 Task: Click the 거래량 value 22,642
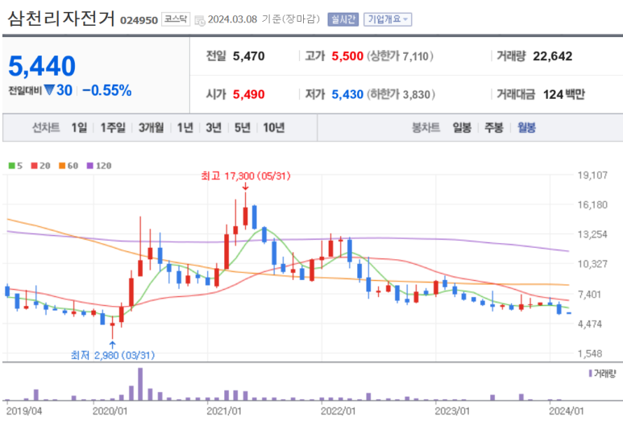(x=553, y=56)
